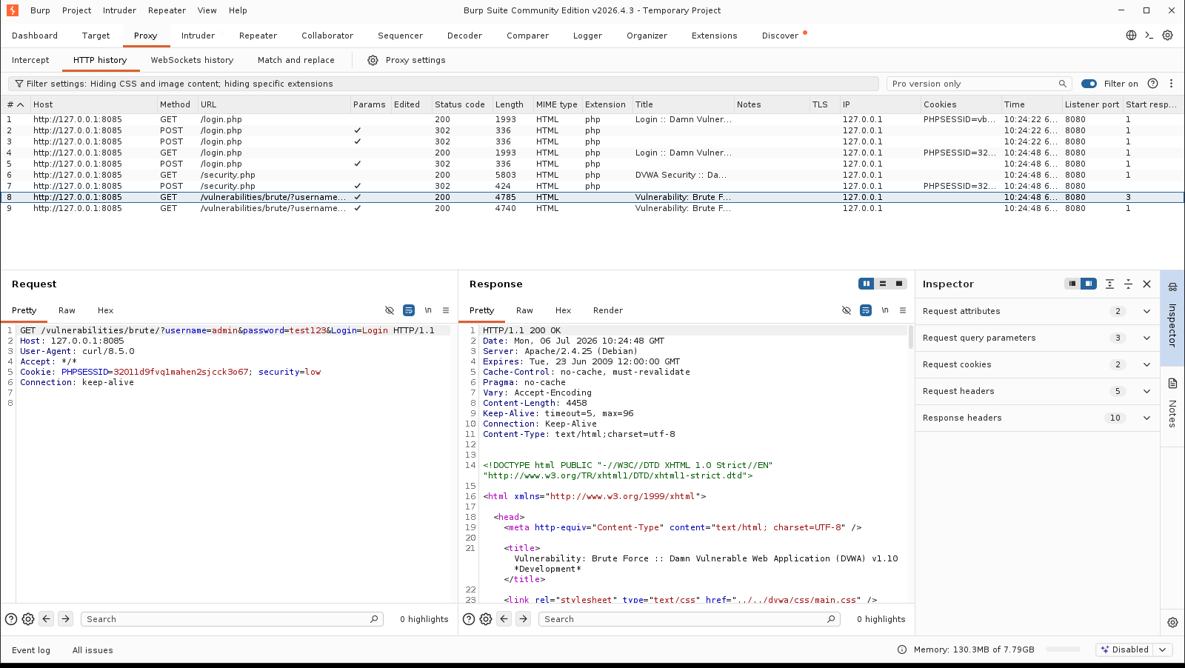Click the search magnifier in Pro version only box
This screenshot has width=1185, height=668.
1062,84
